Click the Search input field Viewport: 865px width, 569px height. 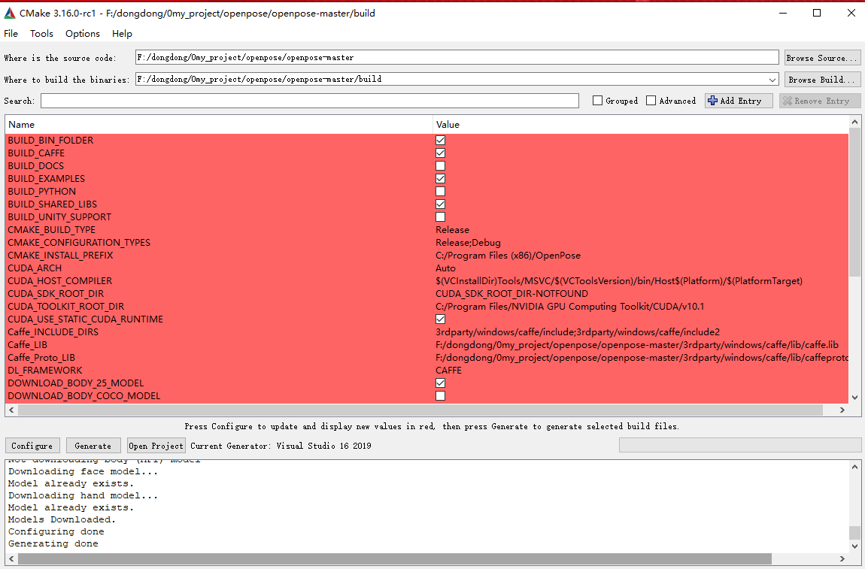coord(309,101)
